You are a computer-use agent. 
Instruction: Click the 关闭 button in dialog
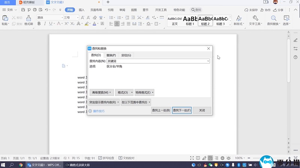(x=202, y=111)
